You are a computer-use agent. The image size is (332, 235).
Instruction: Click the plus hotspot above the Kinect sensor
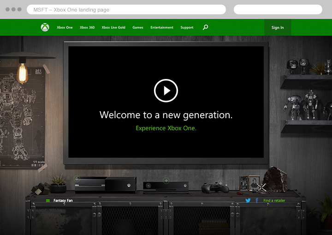click(x=166, y=181)
